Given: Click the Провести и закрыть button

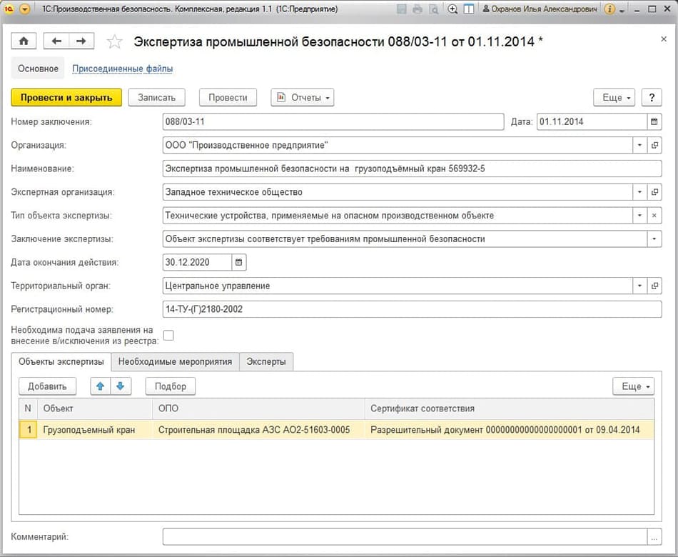Looking at the screenshot, I should (x=66, y=97).
